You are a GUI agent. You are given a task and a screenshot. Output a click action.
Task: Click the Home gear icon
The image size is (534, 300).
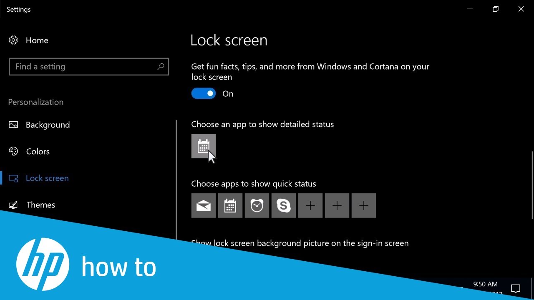pos(13,40)
